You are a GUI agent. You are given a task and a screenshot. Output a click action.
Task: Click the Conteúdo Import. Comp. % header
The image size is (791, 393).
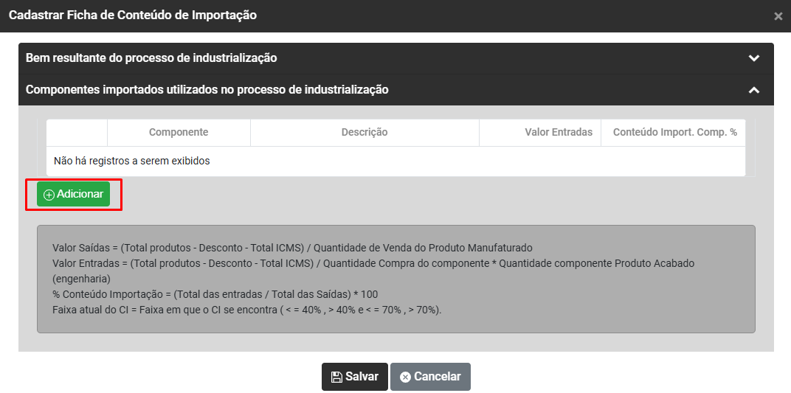click(x=675, y=133)
